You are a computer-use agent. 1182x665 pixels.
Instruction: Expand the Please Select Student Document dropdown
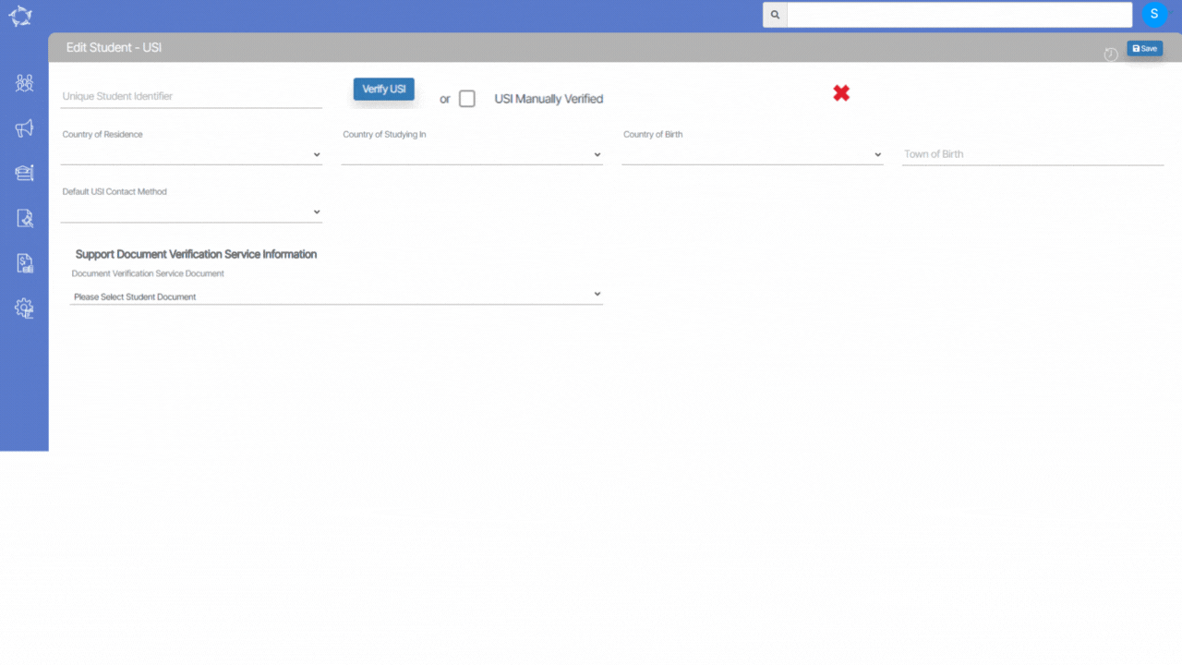point(337,296)
